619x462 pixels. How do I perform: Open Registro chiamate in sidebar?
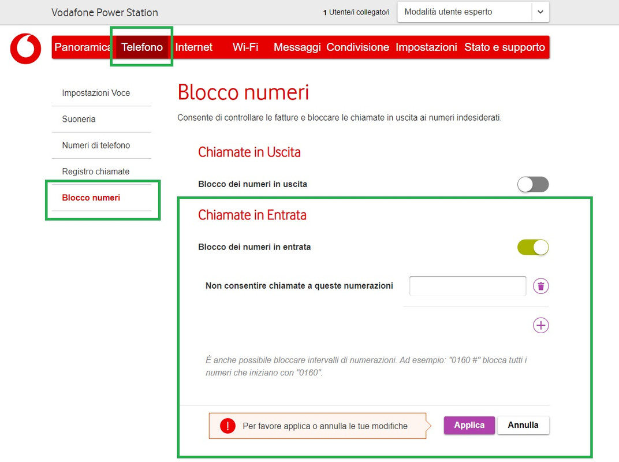point(102,172)
